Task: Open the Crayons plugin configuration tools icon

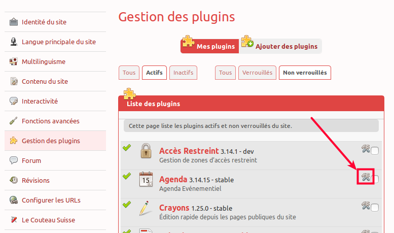Action: pyautogui.click(x=366, y=205)
